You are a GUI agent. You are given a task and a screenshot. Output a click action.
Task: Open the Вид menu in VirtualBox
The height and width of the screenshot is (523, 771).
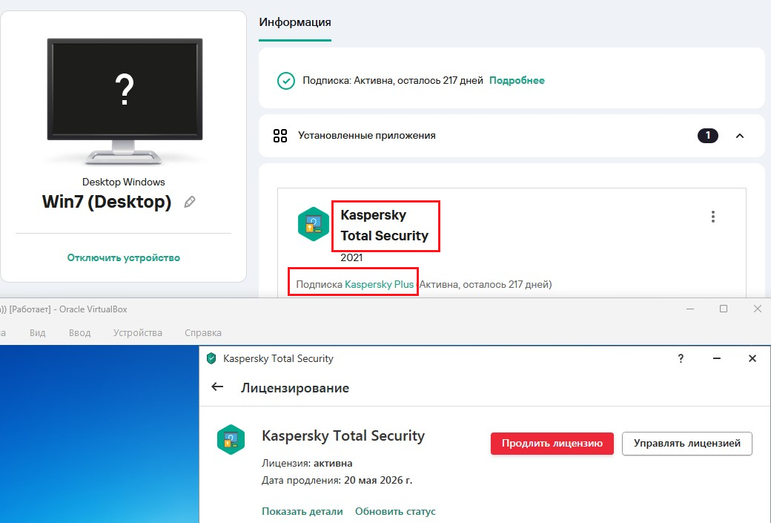pos(37,333)
